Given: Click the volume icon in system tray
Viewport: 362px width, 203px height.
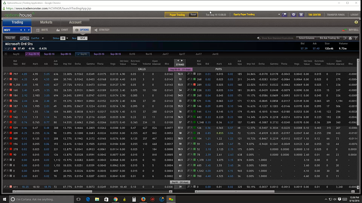Looking at the screenshot, I should pyautogui.click(x=335, y=199).
